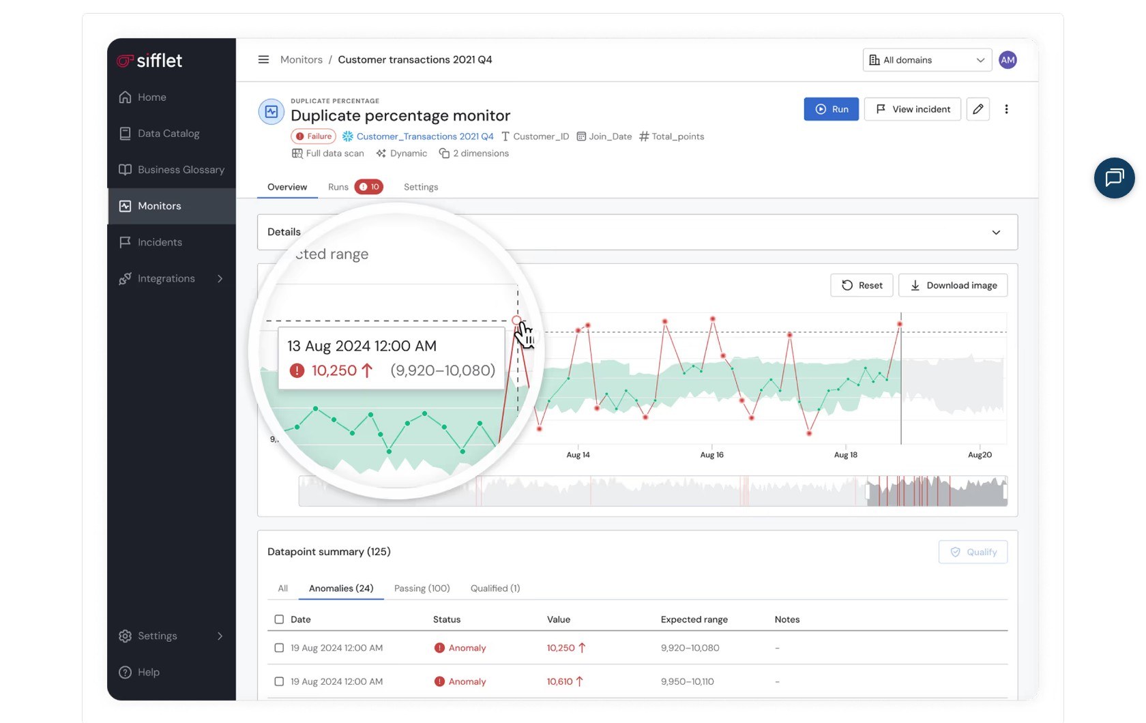Click the anomaly point above Aug 16 label
This screenshot has width=1146, height=723.
click(x=712, y=319)
